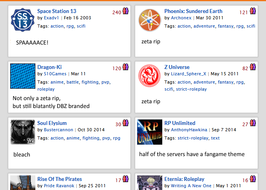Click the players icon next to 30
The height and width of the screenshot is (190, 266).
[126, 123]
